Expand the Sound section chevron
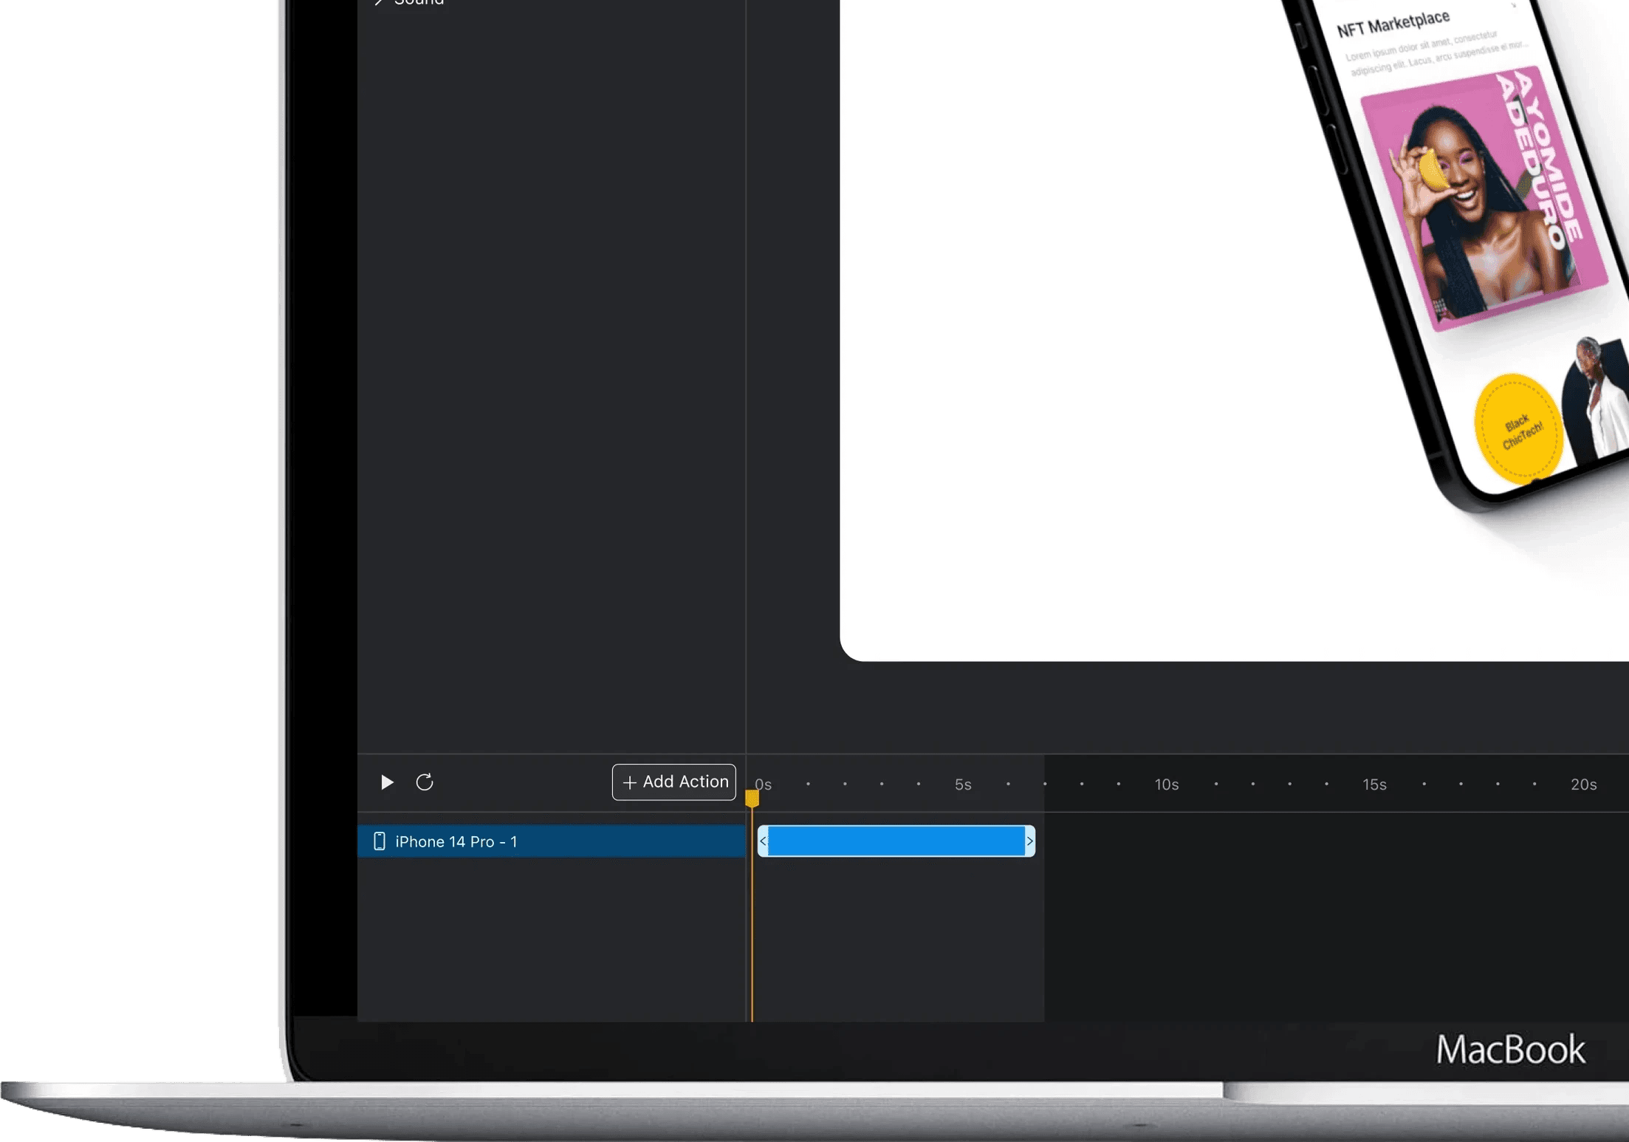Screen dimensions: 1629x1142 tap(378, 2)
